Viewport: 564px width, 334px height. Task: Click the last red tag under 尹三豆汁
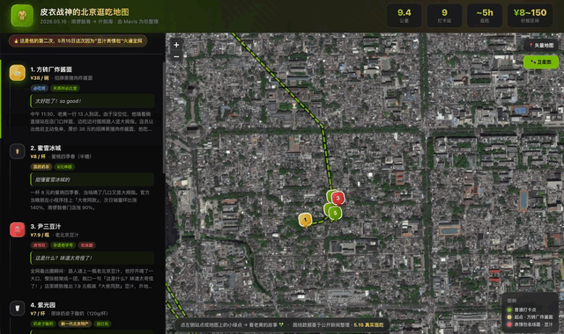[x=86, y=245]
